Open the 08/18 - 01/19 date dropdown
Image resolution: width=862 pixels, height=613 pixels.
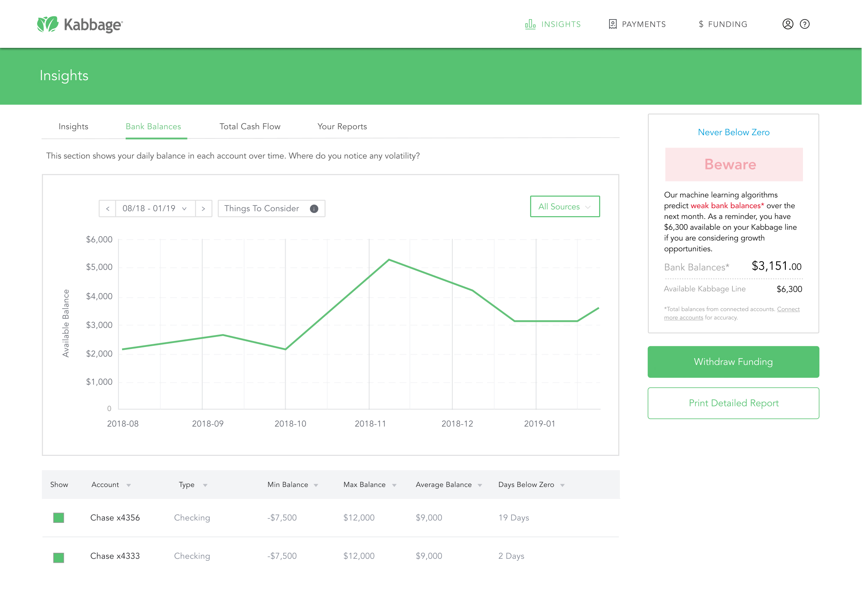tap(155, 209)
